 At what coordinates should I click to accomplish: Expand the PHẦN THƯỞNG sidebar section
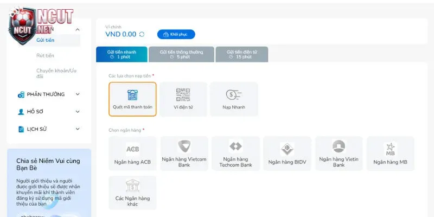pyautogui.click(x=78, y=94)
